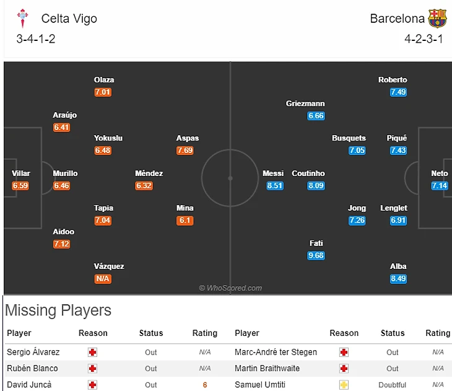The width and height of the screenshot is (452, 391).
Task: Click Samuel Umtiti's yellow doubtful icon
Action: click(x=344, y=384)
